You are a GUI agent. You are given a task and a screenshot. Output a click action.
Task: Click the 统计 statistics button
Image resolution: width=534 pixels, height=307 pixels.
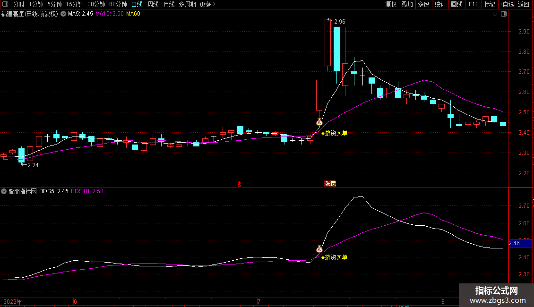[440, 4]
